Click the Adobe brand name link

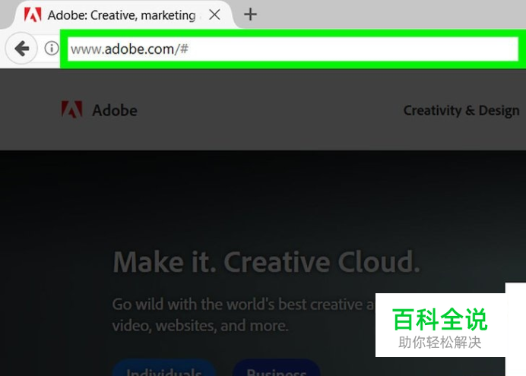[x=115, y=110]
